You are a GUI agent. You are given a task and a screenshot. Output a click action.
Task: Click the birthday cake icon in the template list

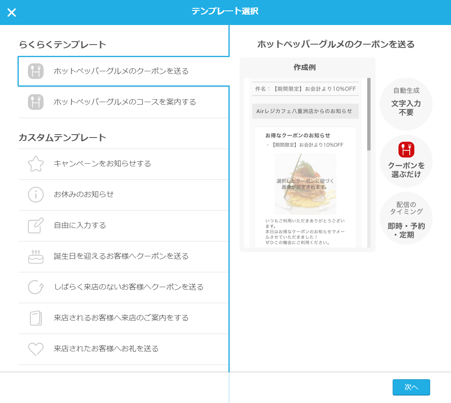coord(35,257)
